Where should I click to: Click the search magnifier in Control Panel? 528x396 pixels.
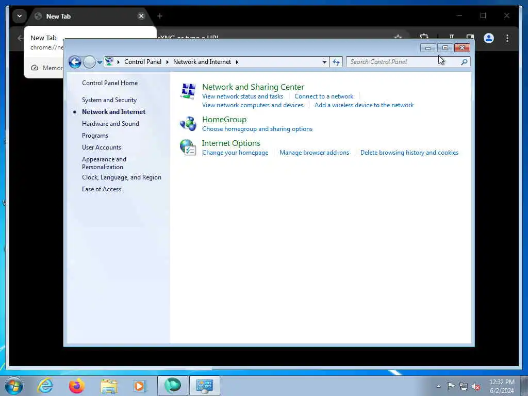[x=464, y=62]
